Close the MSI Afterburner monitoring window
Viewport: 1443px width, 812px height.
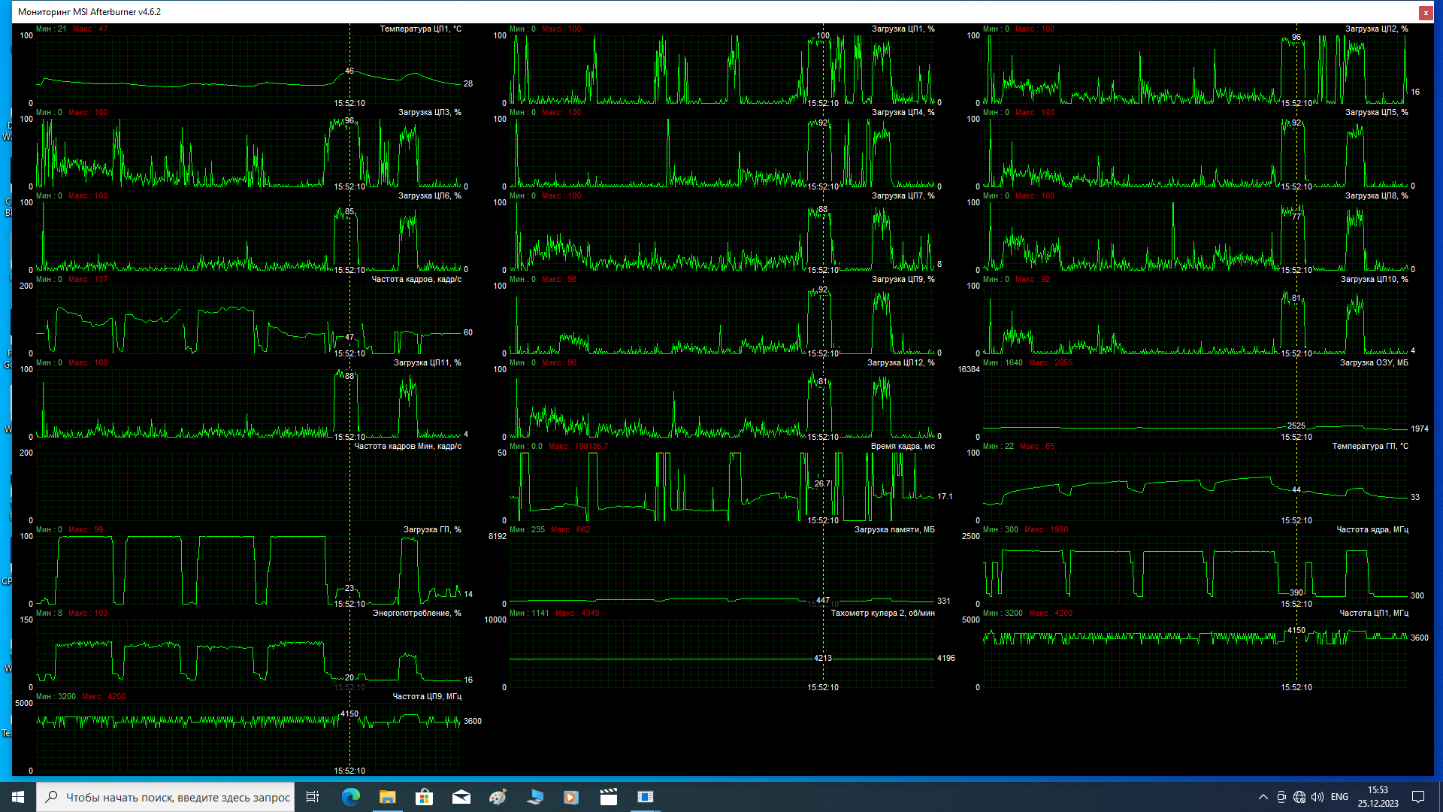[x=1425, y=12]
